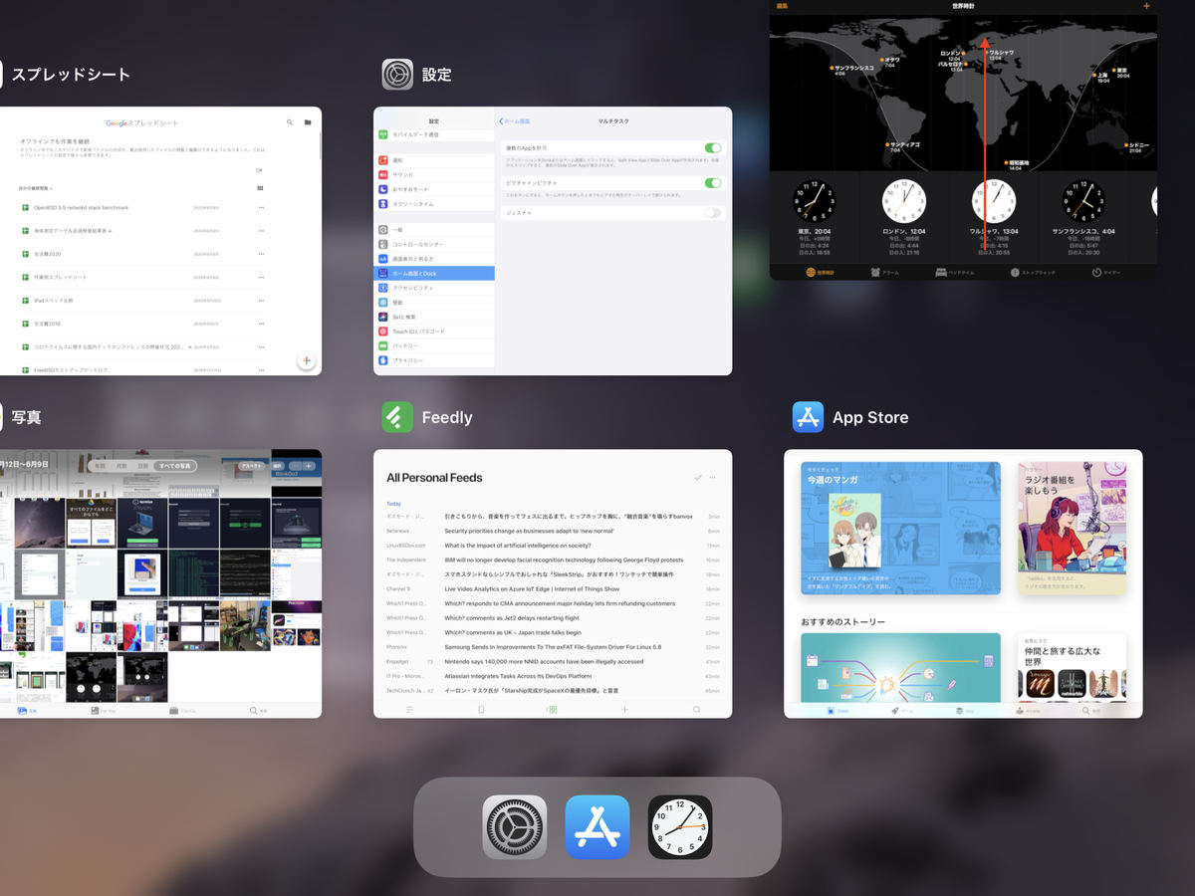Screen dimensions: 1195x896
Task: Open the App Store app in the dock
Action: pos(597,827)
